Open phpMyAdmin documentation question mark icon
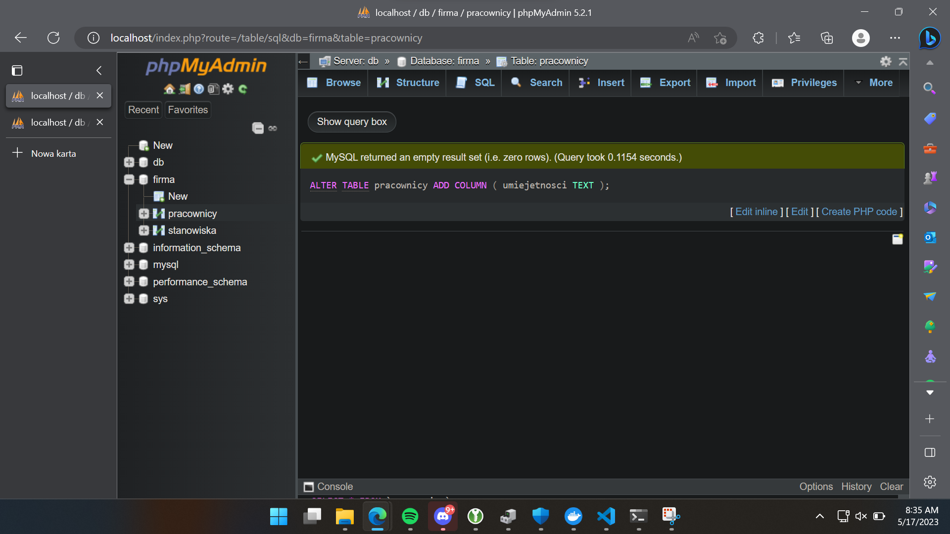The width and height of the screenshot is (950, 534). 199,89
